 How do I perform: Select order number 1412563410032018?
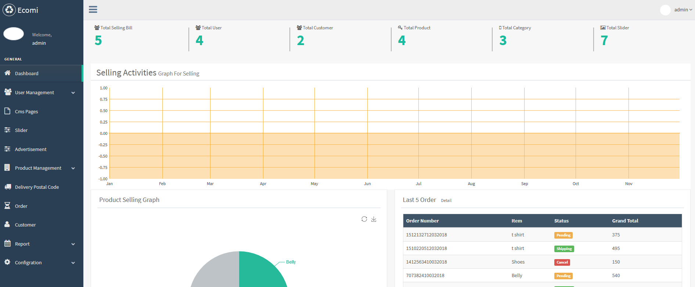[x=426, y=262]
